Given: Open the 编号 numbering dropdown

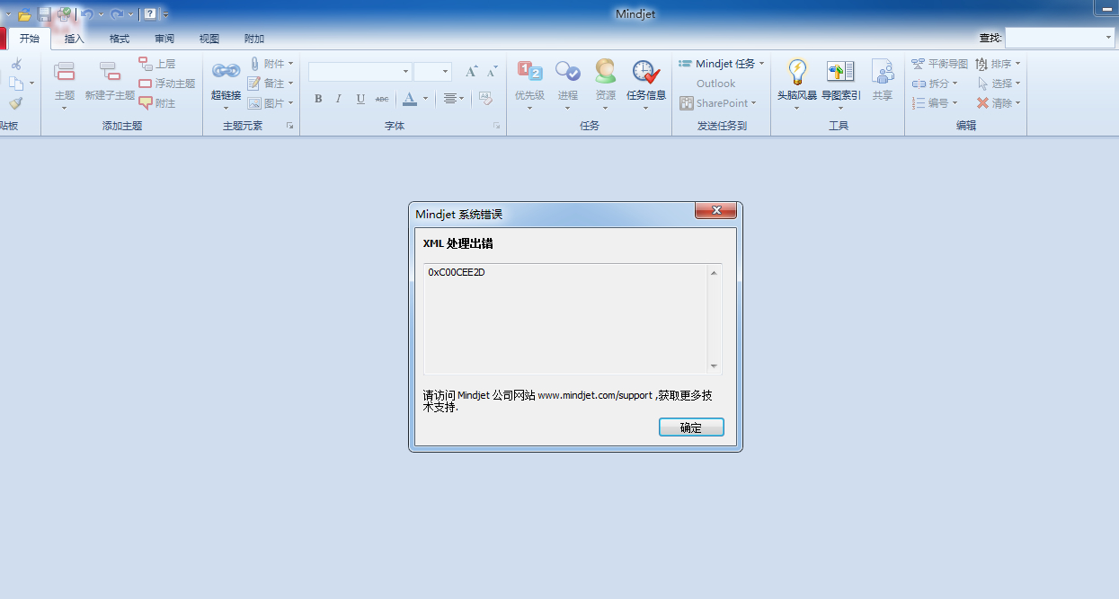Looking at the screenshot, I should pos(935,103).
